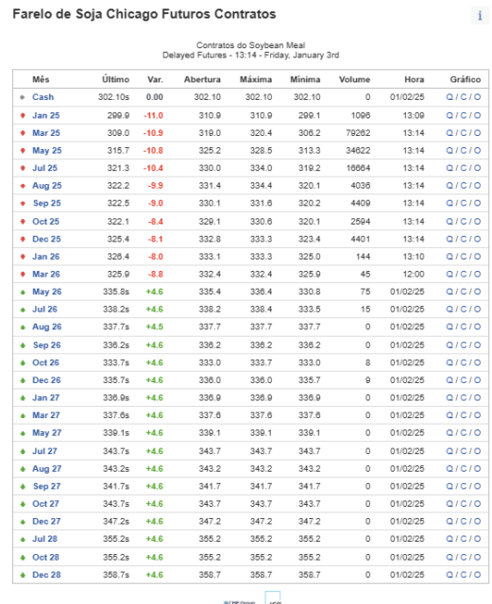The width and height of the screenshot is (492, 604).
Task: Click the Dec 25 contract link
Action: 46,239
